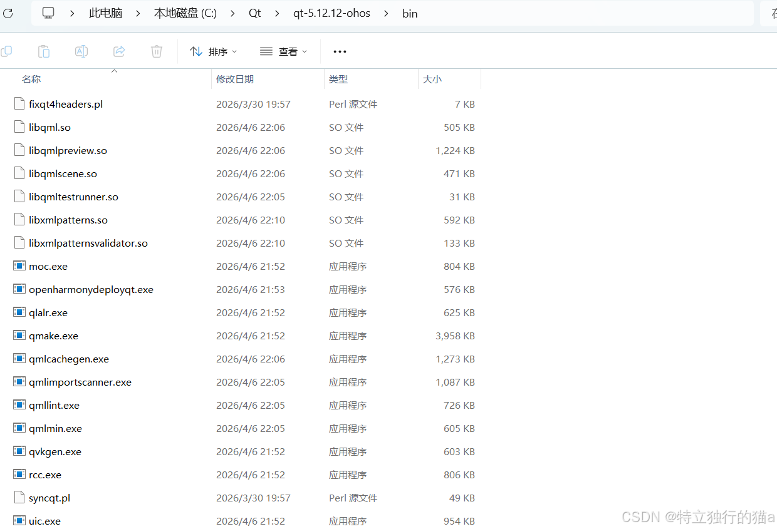Open the 查看 view dropdown
Viewport: 777px width, 529px height.
(x=283, y=51)
